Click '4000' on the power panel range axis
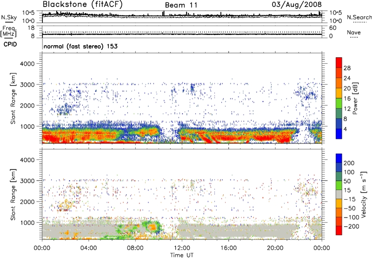 click(x=27, y=64)
